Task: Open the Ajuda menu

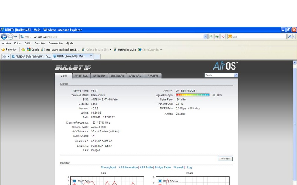Action: click(x=70, y=43)
